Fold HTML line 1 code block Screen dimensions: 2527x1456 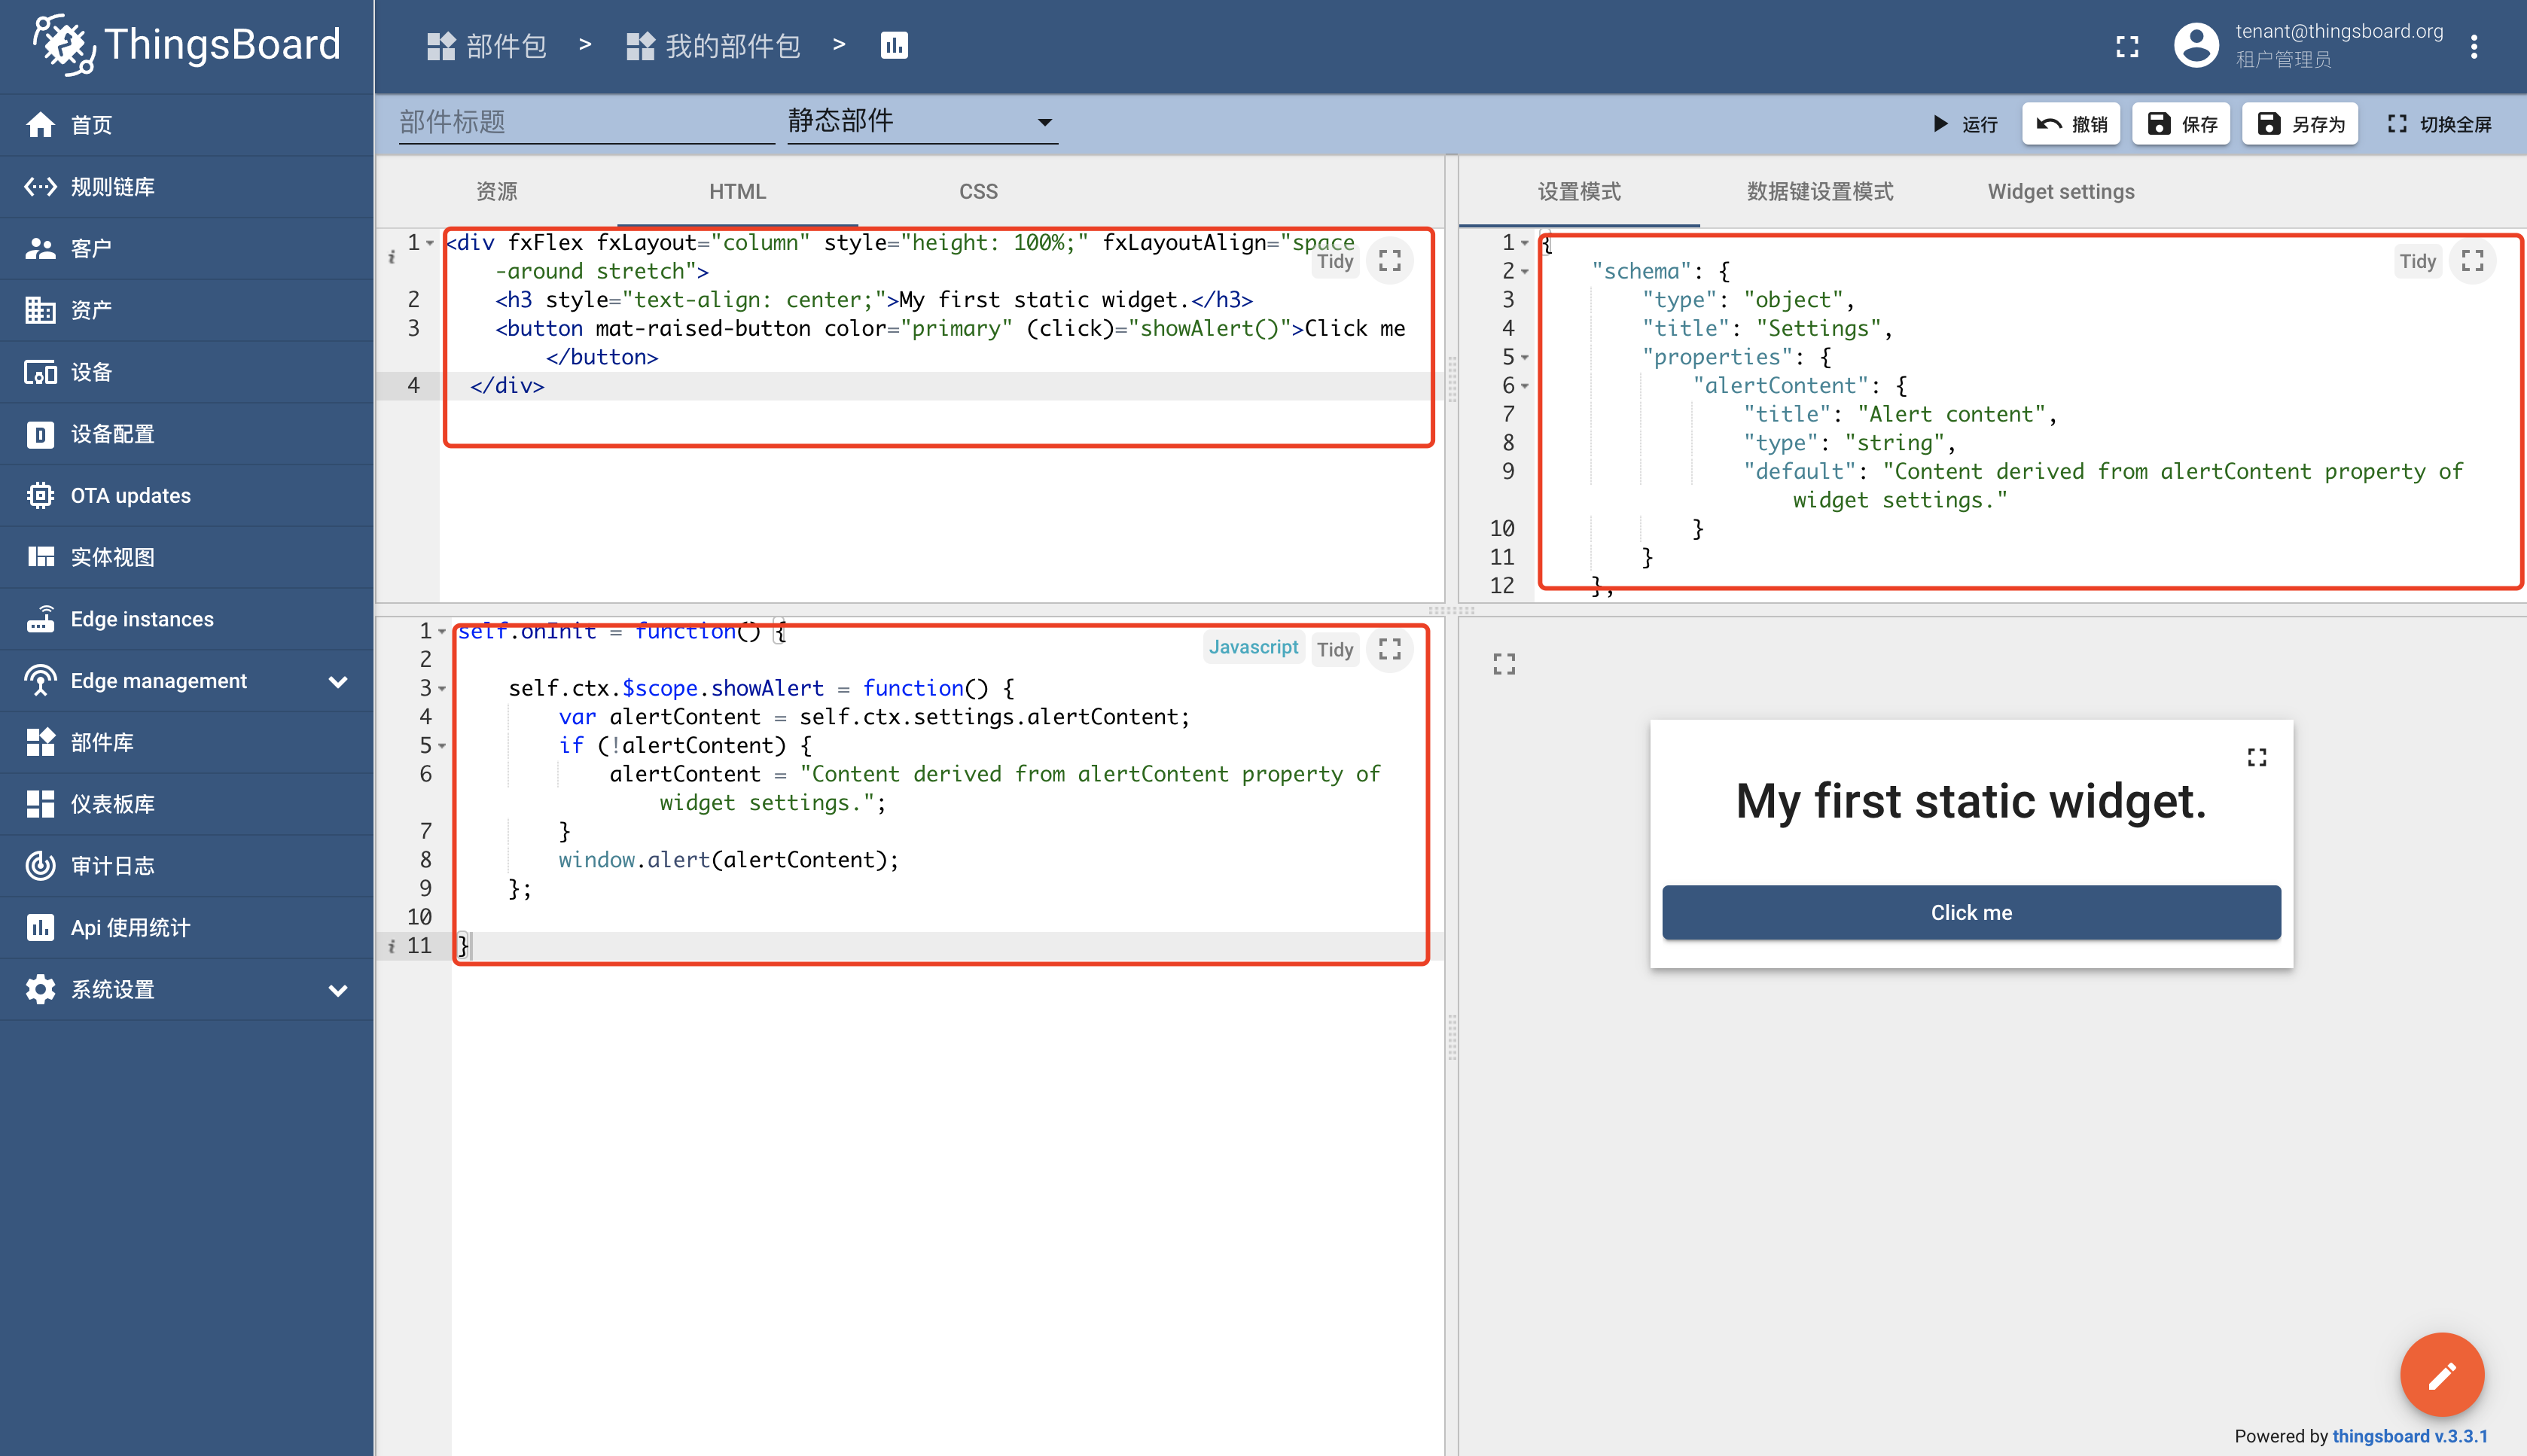pyautogui.click(x=430, y=243)
